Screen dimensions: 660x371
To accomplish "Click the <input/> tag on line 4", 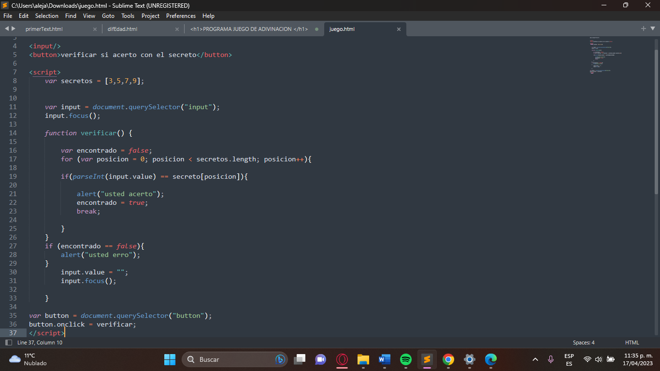I will pos(45,46).
